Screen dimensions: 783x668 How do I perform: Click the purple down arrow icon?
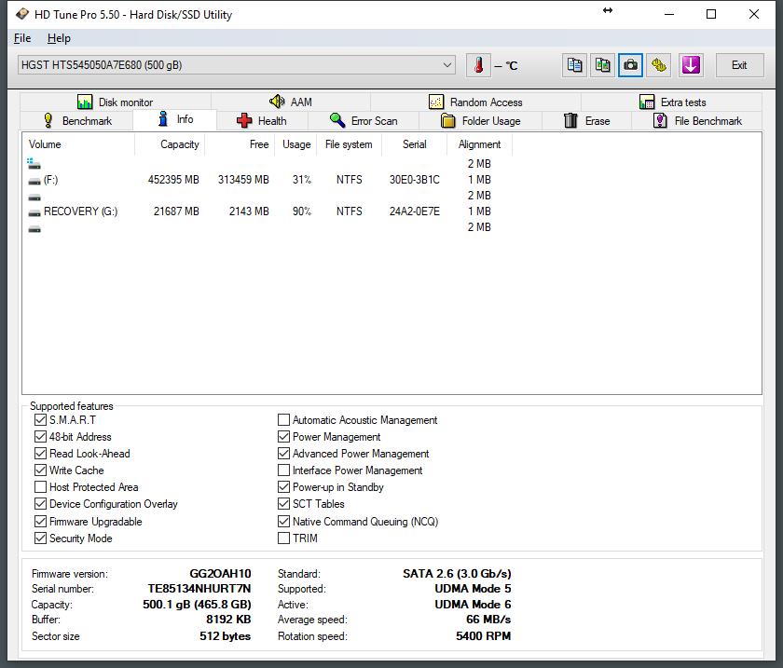pos(690,65)
